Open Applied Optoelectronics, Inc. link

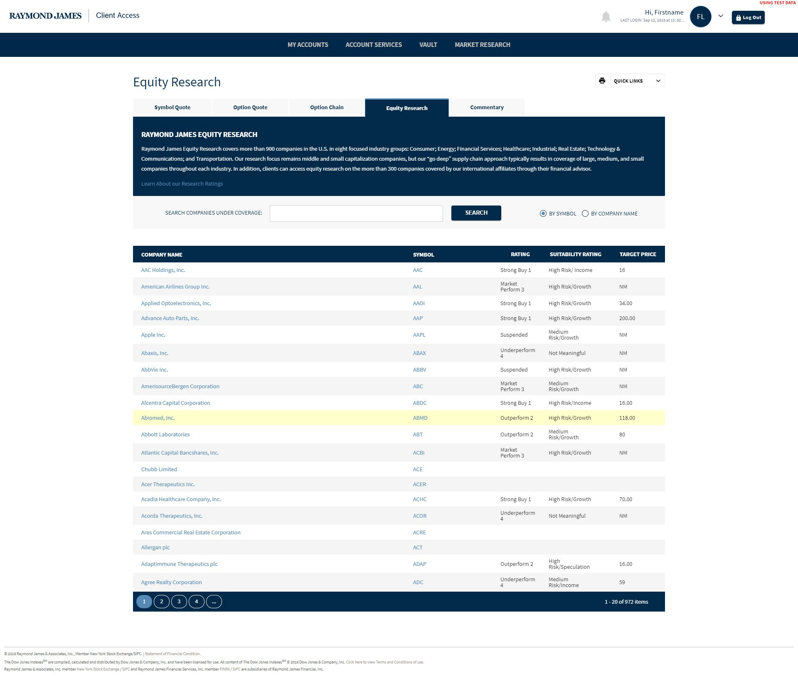[x=176, y=303]
